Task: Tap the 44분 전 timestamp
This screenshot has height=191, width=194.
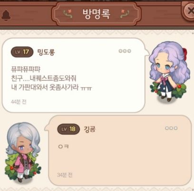Action: click(x=19, y=102)
